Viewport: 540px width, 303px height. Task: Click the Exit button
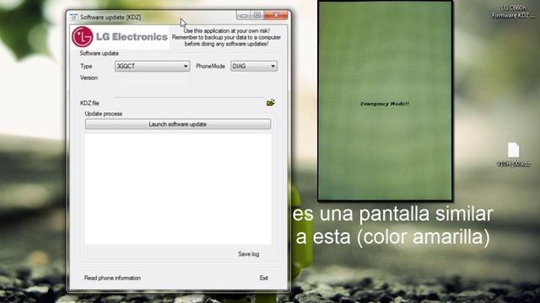264,278
